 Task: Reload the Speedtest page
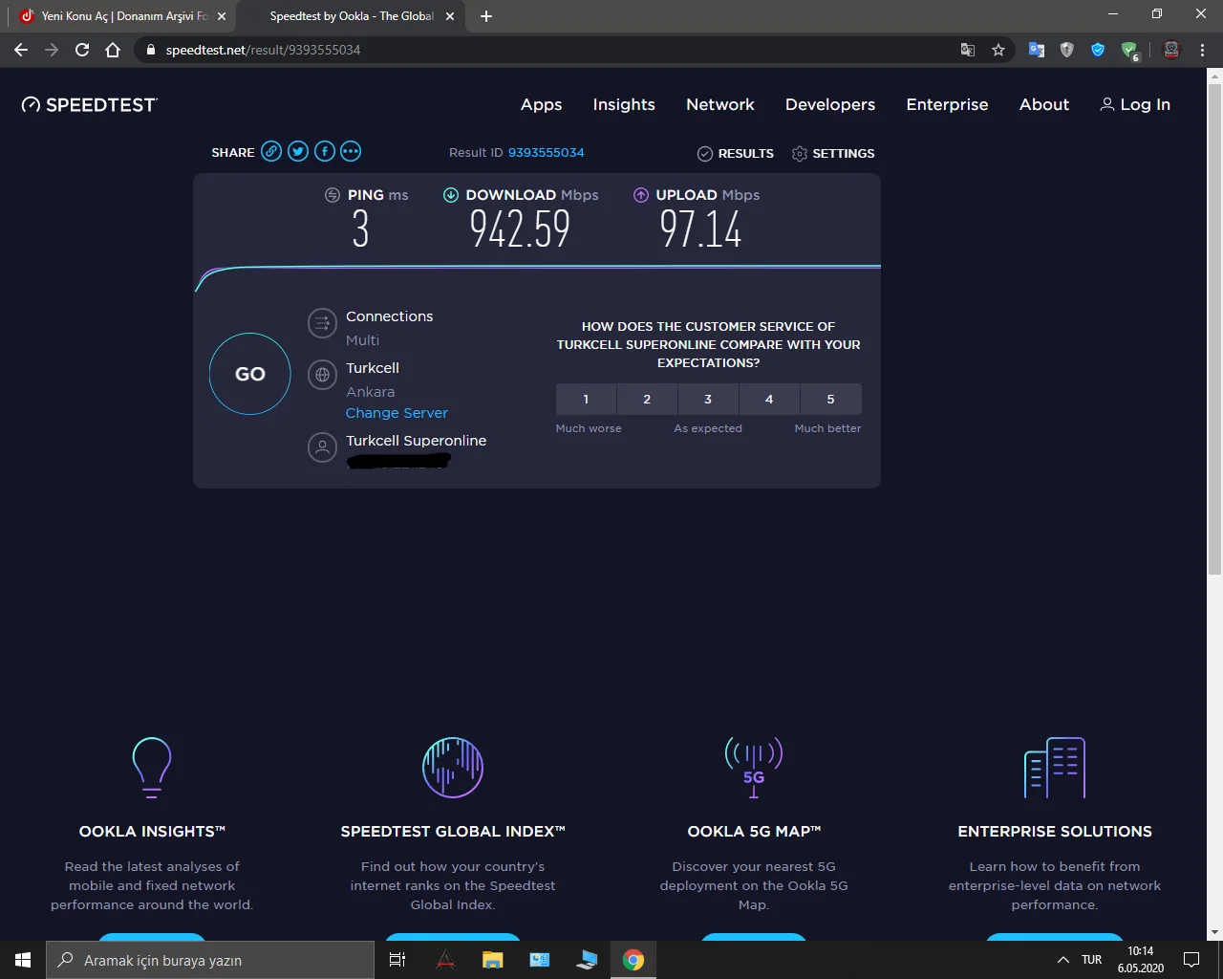click(x=82, y=50)
